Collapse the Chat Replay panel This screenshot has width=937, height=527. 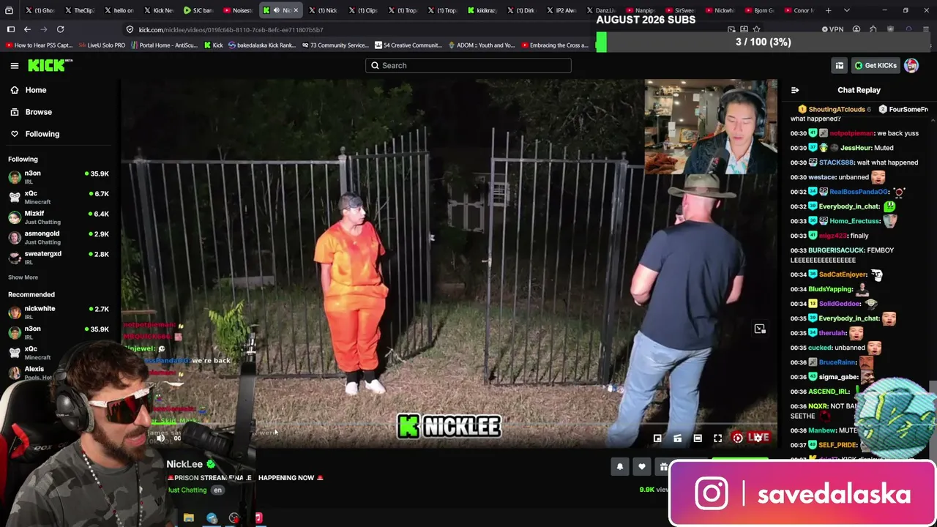795,90
